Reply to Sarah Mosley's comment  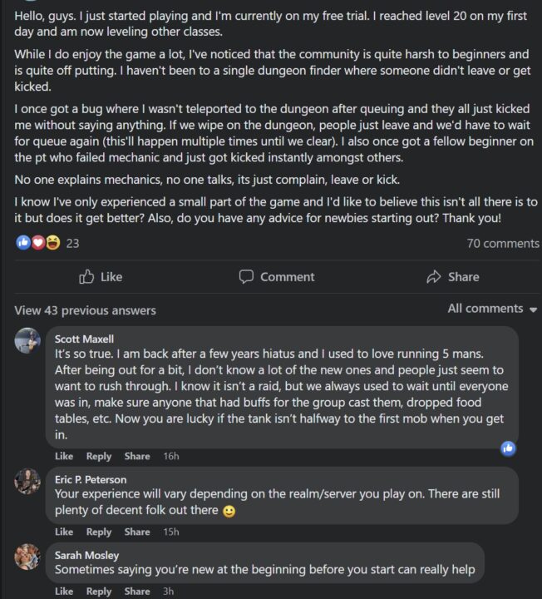click(x=99, y=592)
